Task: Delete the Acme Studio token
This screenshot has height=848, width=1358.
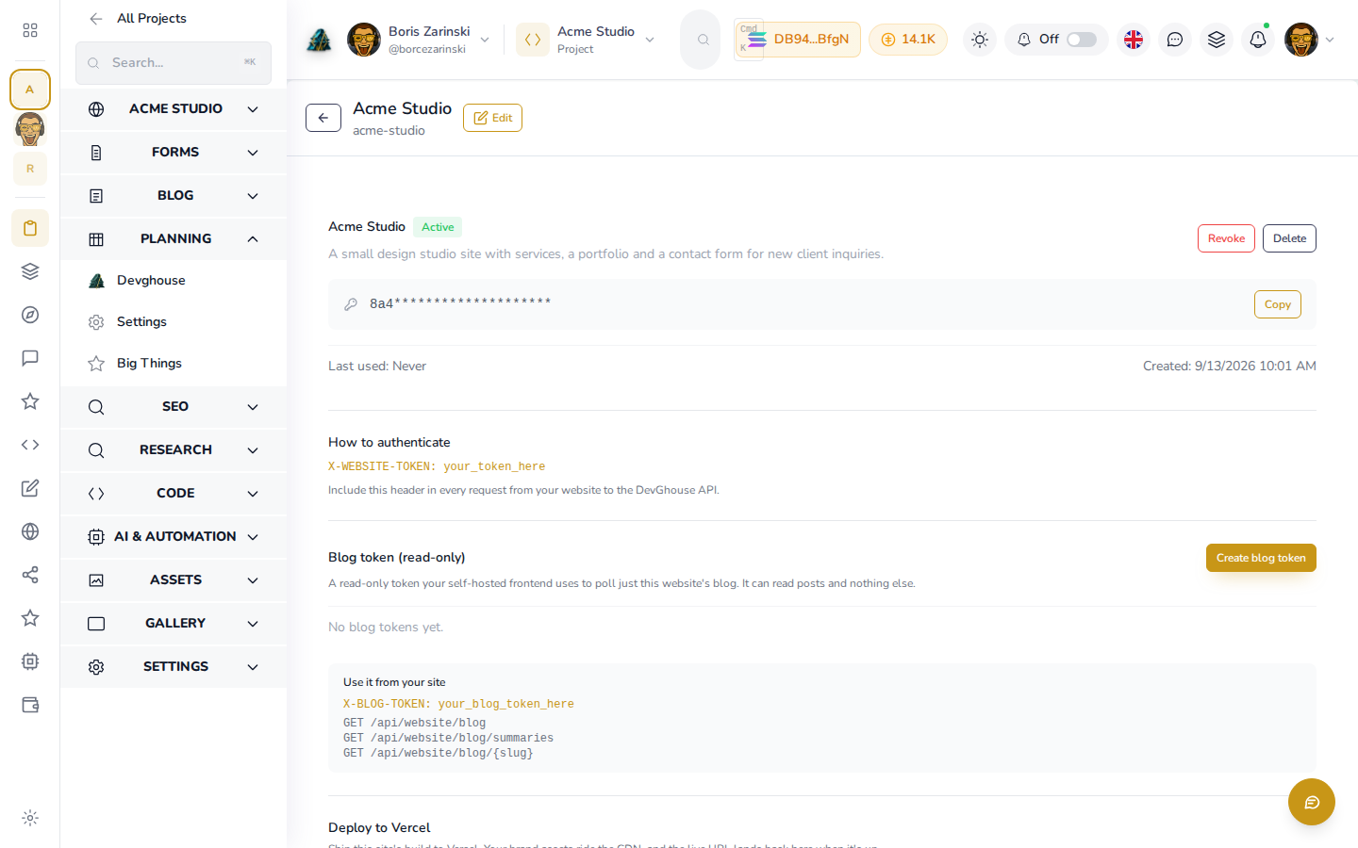Action: tap(1289, 238)
